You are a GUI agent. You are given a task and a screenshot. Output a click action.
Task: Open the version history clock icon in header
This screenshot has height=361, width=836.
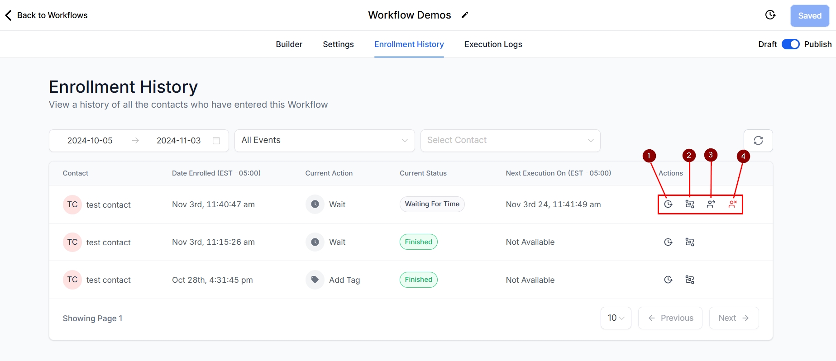click(x=770, y=15)
